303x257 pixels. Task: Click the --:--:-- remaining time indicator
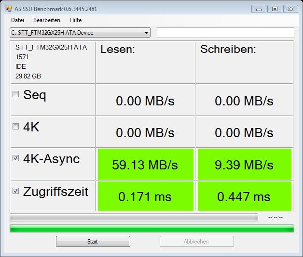pos(275,217)
